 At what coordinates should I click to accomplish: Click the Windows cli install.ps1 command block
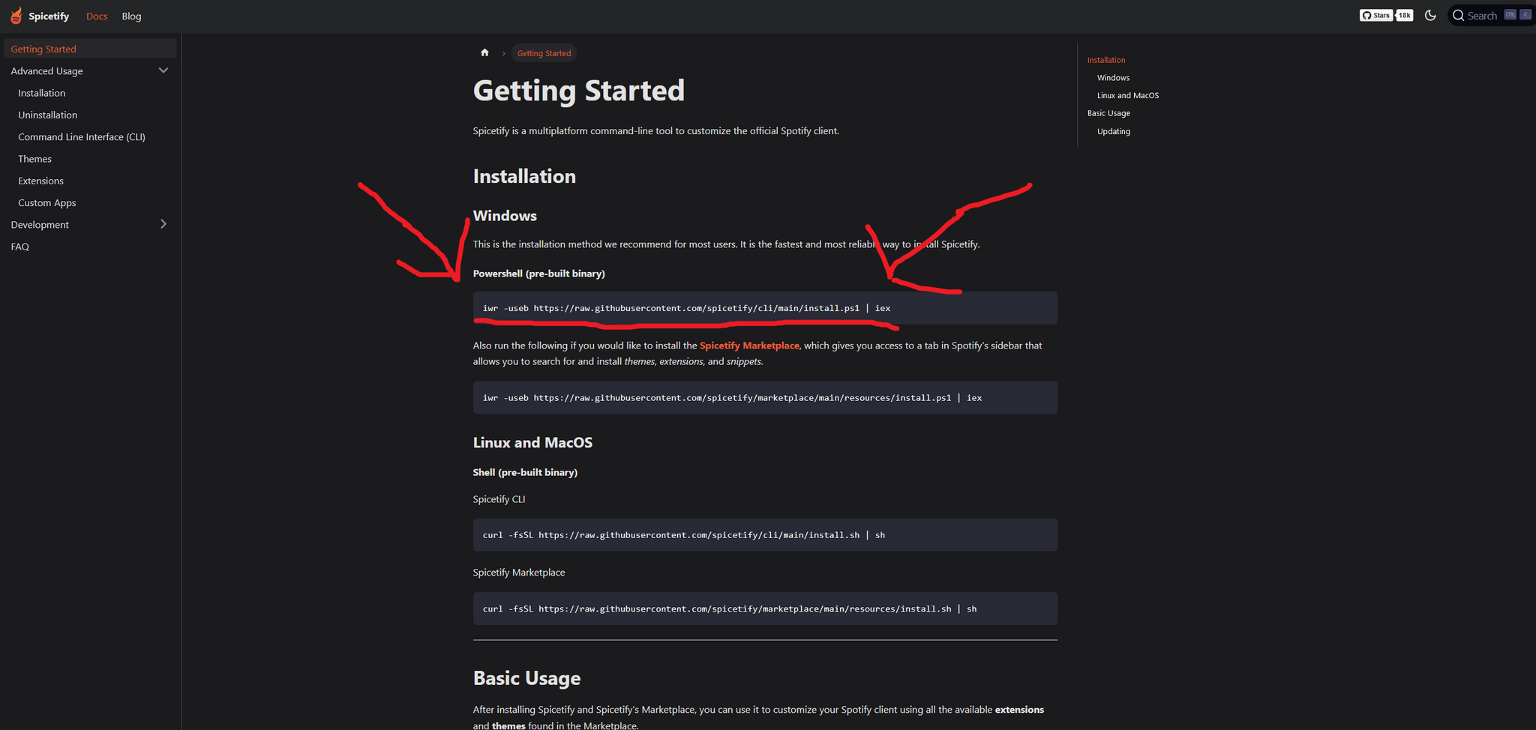(765, 308)
